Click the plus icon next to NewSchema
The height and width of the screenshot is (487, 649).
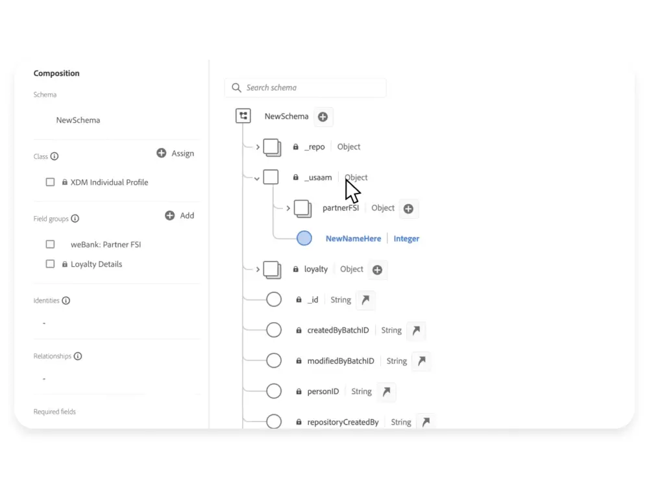tap(323, 117)
